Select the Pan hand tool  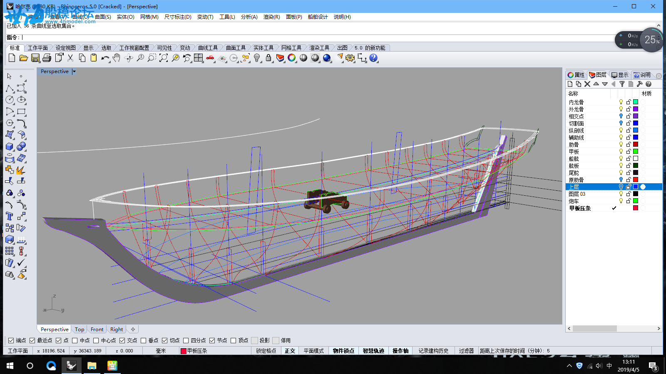pyautogui.click(x=117, y=58)
